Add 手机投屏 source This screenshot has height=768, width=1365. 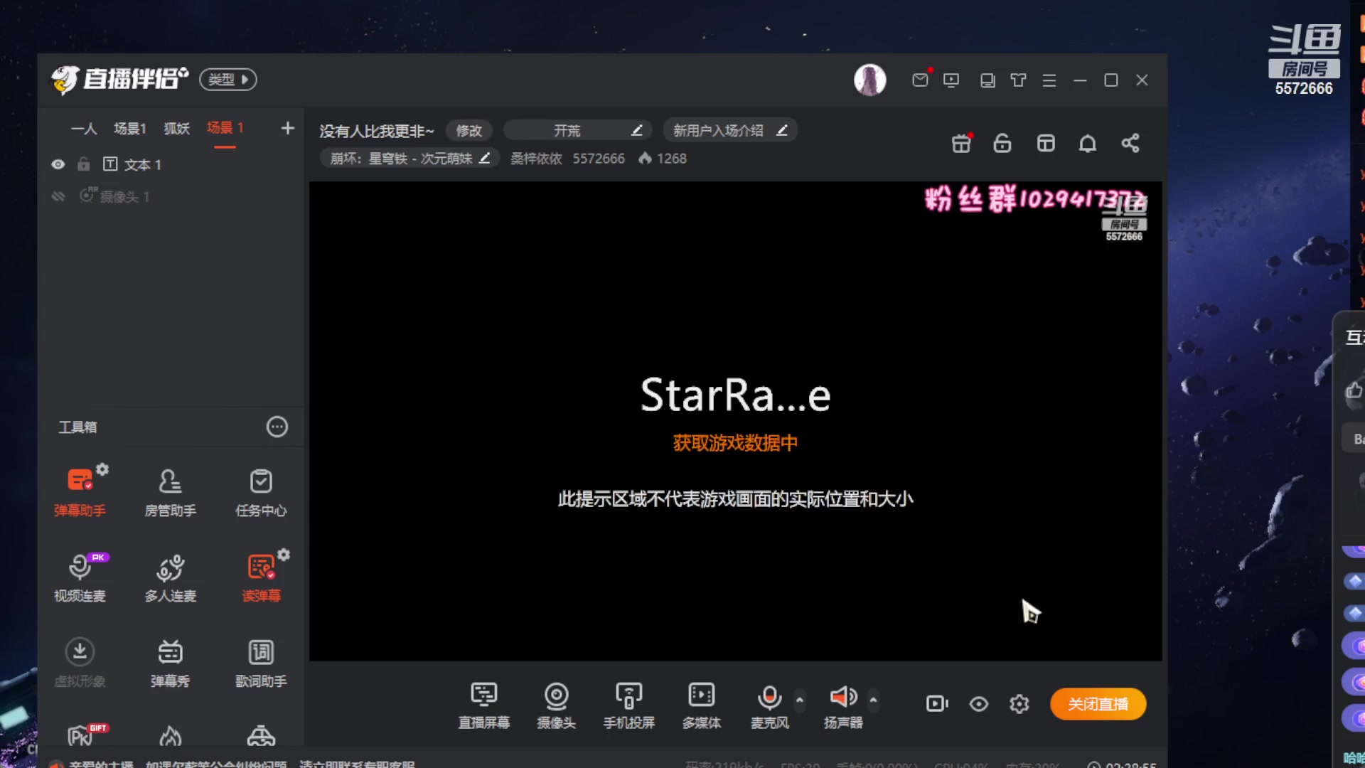[x=628, y=705]
